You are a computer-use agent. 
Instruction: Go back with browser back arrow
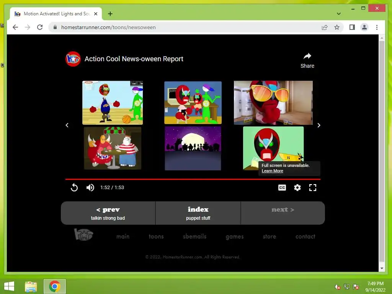click(x=15, y=27)
